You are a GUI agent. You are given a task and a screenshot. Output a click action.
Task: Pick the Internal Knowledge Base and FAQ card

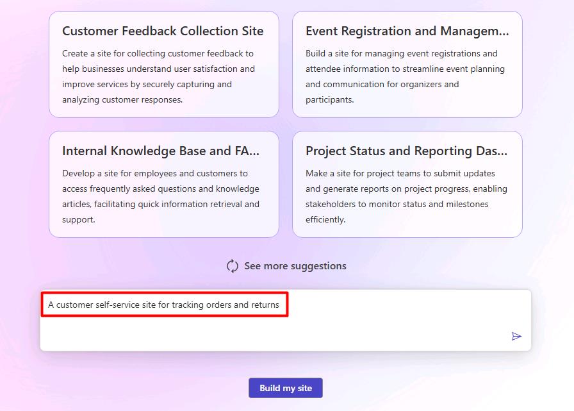pyautogui.click(x=164, y=184)
